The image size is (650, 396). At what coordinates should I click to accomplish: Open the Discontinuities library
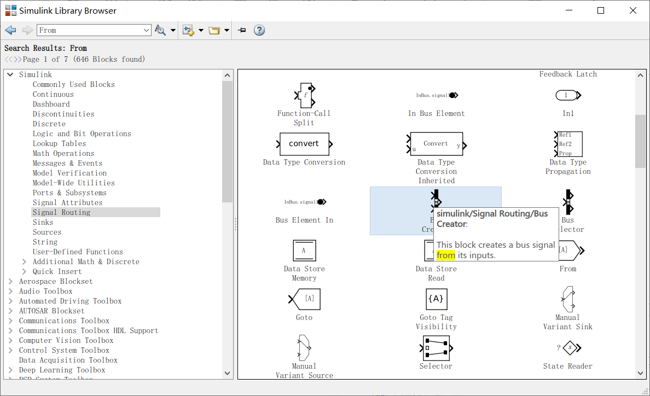click(63, 114)
